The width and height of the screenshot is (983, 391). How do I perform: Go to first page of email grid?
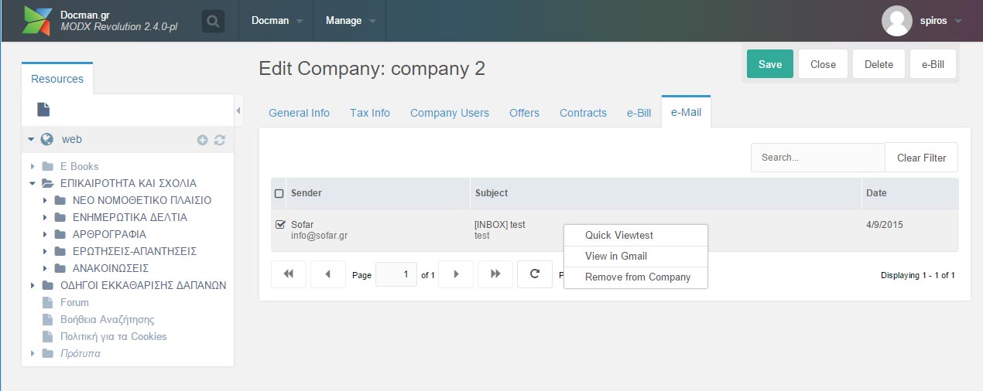pyautogui.click(x=289, y=274)
